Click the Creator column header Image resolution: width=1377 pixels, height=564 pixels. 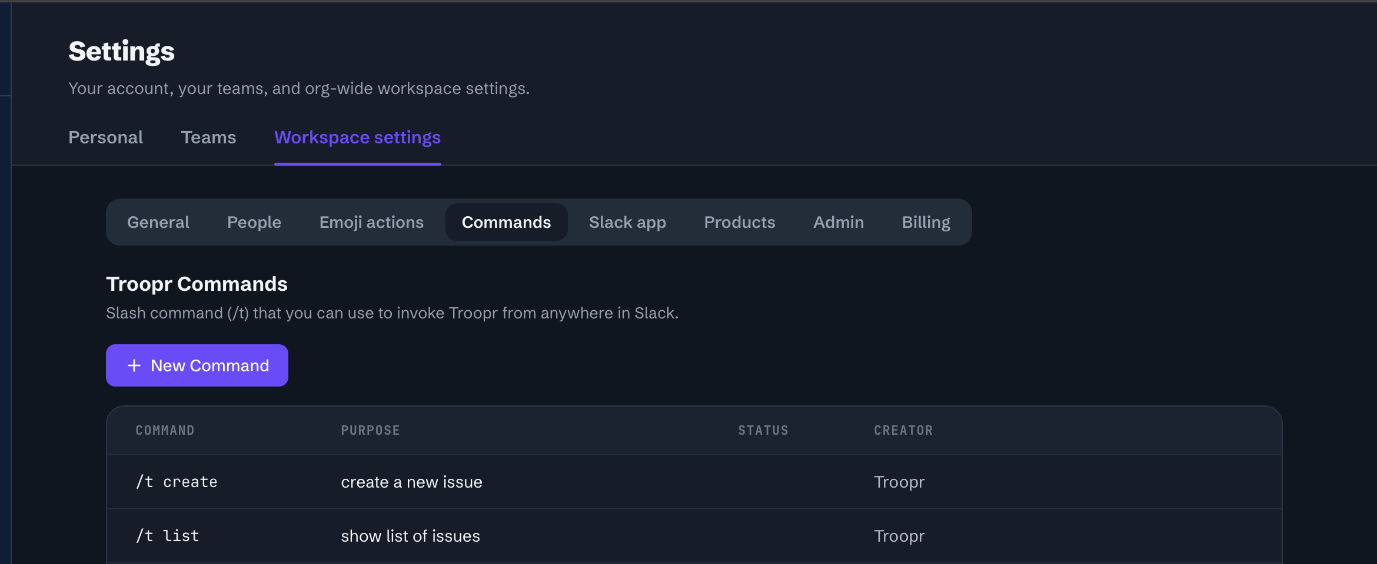[903, 431]
